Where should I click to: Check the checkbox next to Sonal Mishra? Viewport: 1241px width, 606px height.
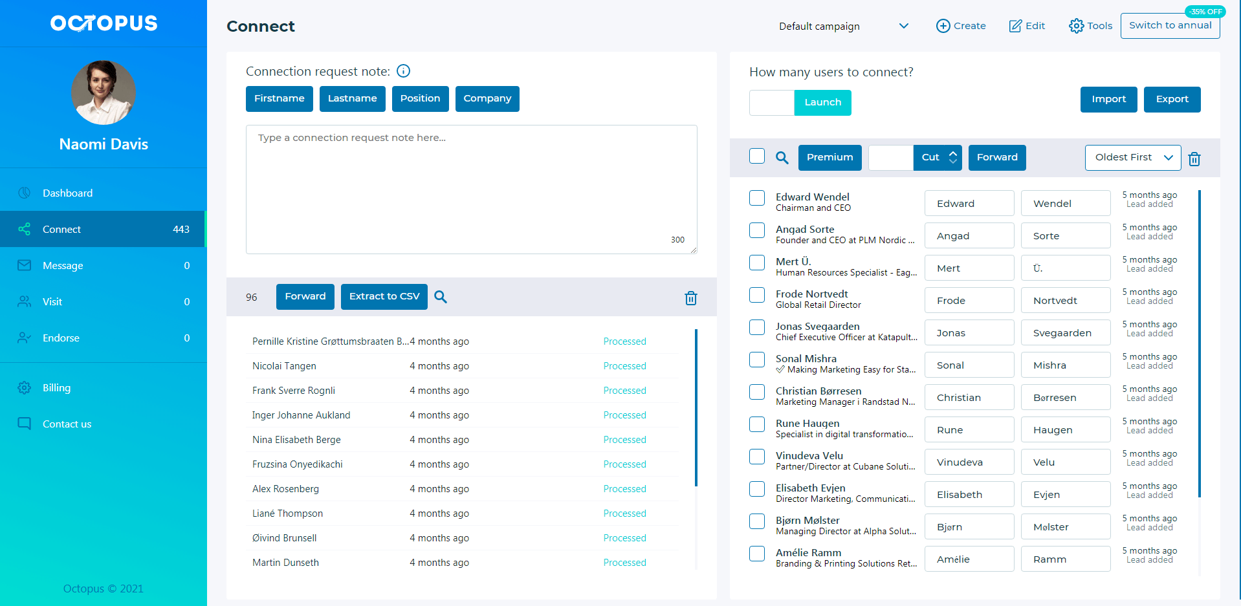coord(756,360)
